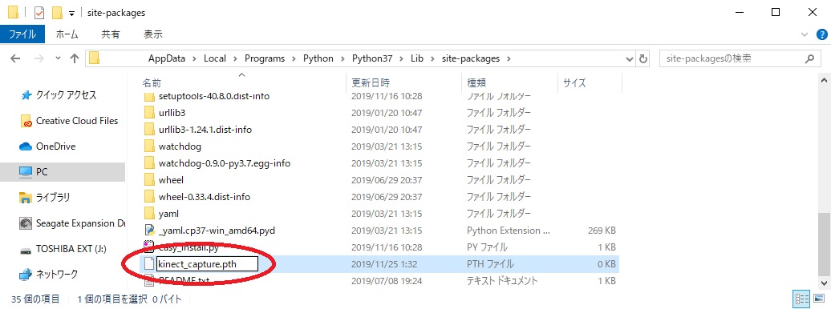
Task: Select the urllib3-1.24.1.dist-info folder
Action: coord(205,130)
